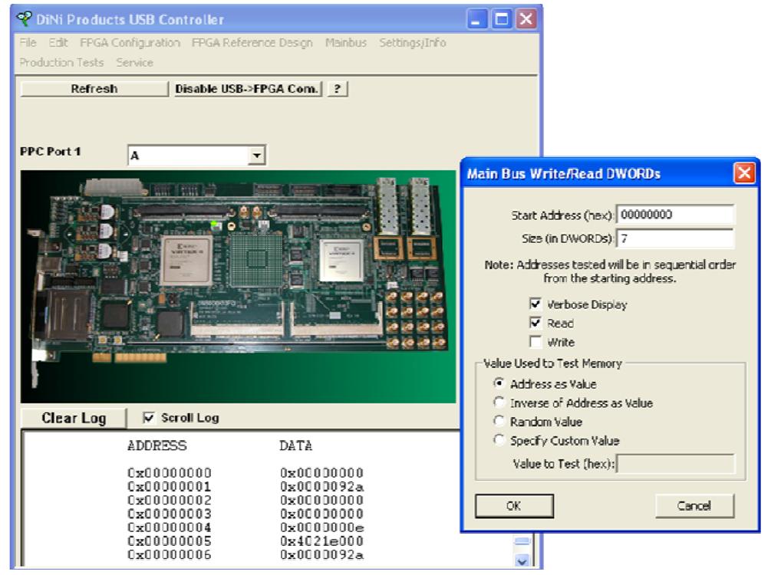Click Cancel in Main Bus dialog
Screen dimensions: 771x575
694,506
